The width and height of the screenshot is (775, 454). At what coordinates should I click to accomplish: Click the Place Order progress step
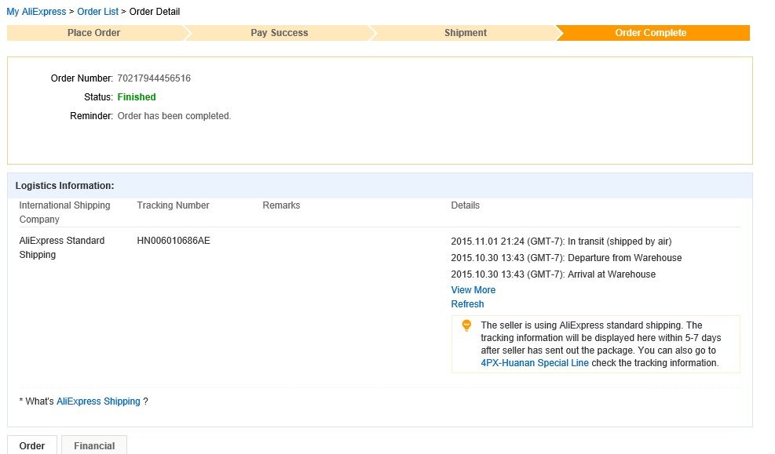(x=94, y=33)
